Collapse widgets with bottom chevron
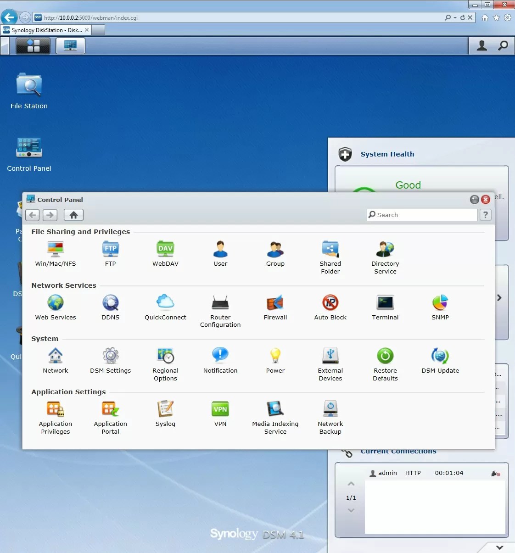 (x=500, y=547)
